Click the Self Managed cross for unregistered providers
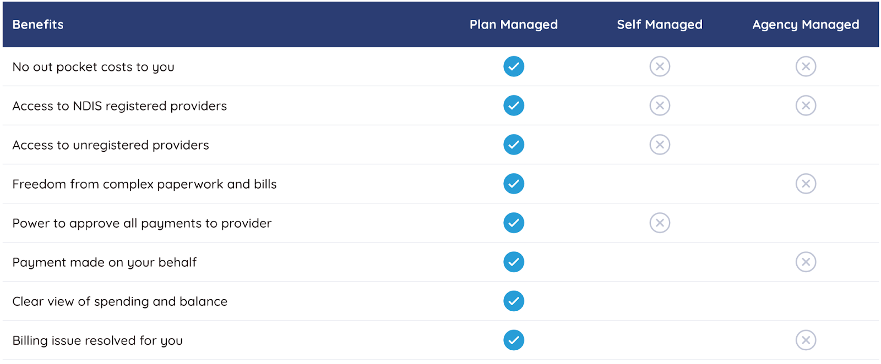The width and height of the screenshot is (881, 364). click(x=659, y=145)
